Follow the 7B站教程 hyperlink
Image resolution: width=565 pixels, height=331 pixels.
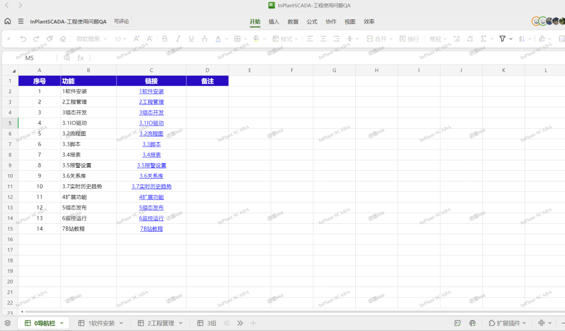[x=151, y=229]
